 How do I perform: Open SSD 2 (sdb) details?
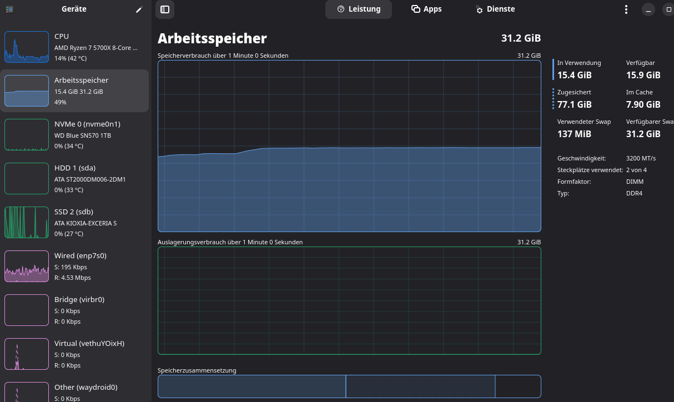pyautogui.click(x=75, y=222)
